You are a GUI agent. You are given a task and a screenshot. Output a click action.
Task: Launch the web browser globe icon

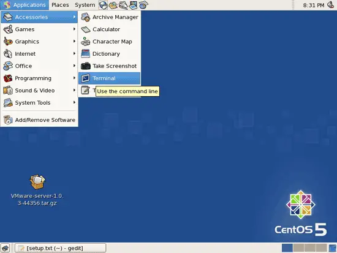click(x=103, y=5)
